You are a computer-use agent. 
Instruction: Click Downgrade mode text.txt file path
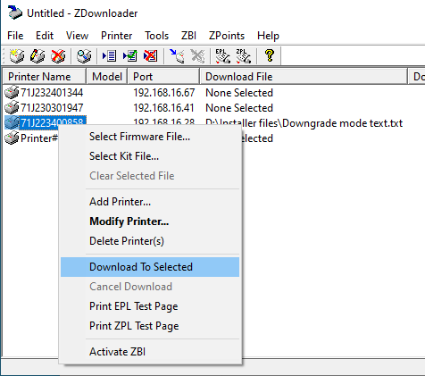(304, 123)
